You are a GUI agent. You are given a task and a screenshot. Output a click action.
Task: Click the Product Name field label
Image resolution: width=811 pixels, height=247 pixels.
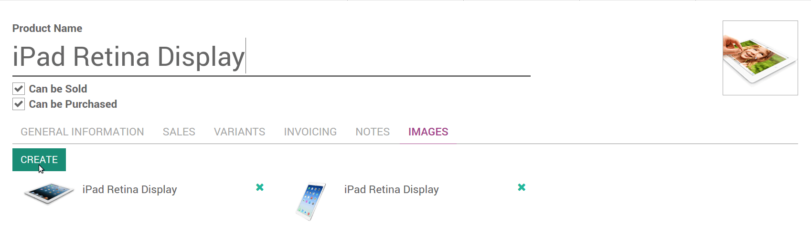point(47,29)
